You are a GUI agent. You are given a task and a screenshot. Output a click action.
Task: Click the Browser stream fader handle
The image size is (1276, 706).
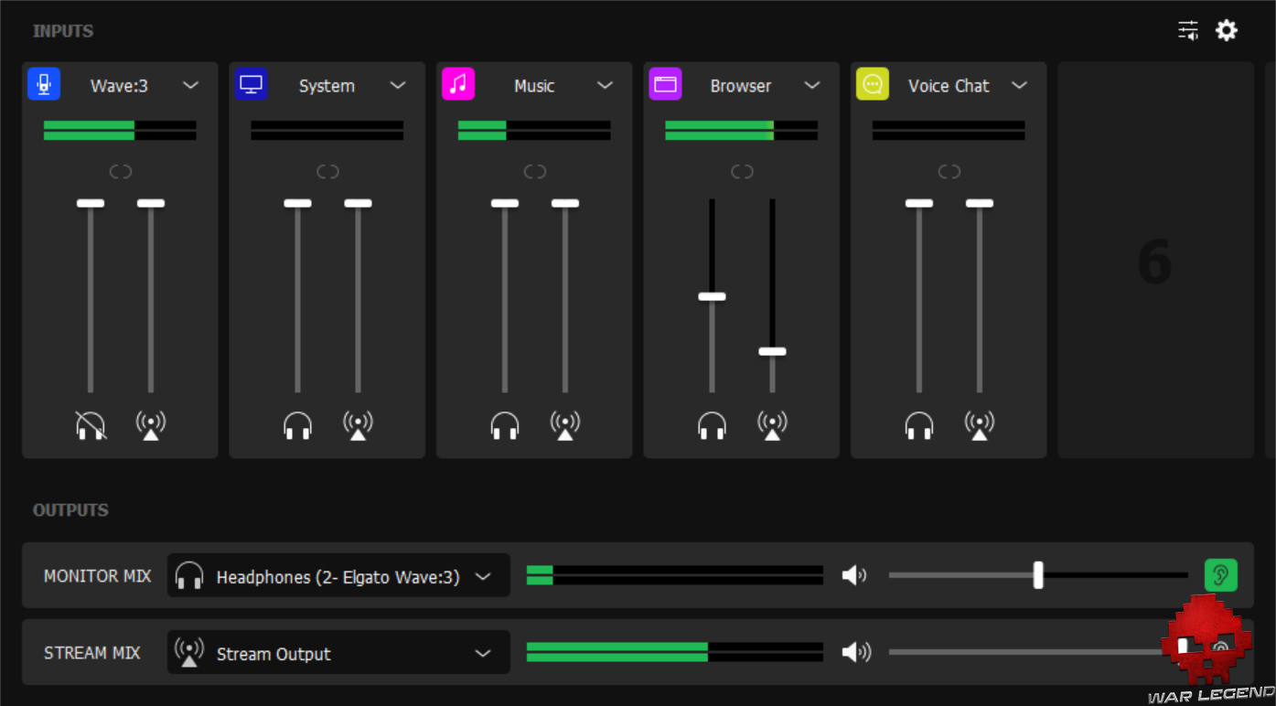pos(772,351)
